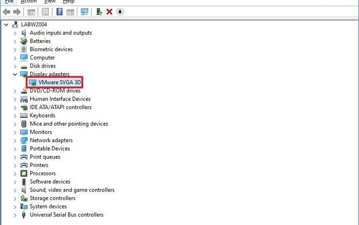Screen dimensions: 359x225
Task: Collapse the LABW2004 root node
Action: click(x=6, y=24)
